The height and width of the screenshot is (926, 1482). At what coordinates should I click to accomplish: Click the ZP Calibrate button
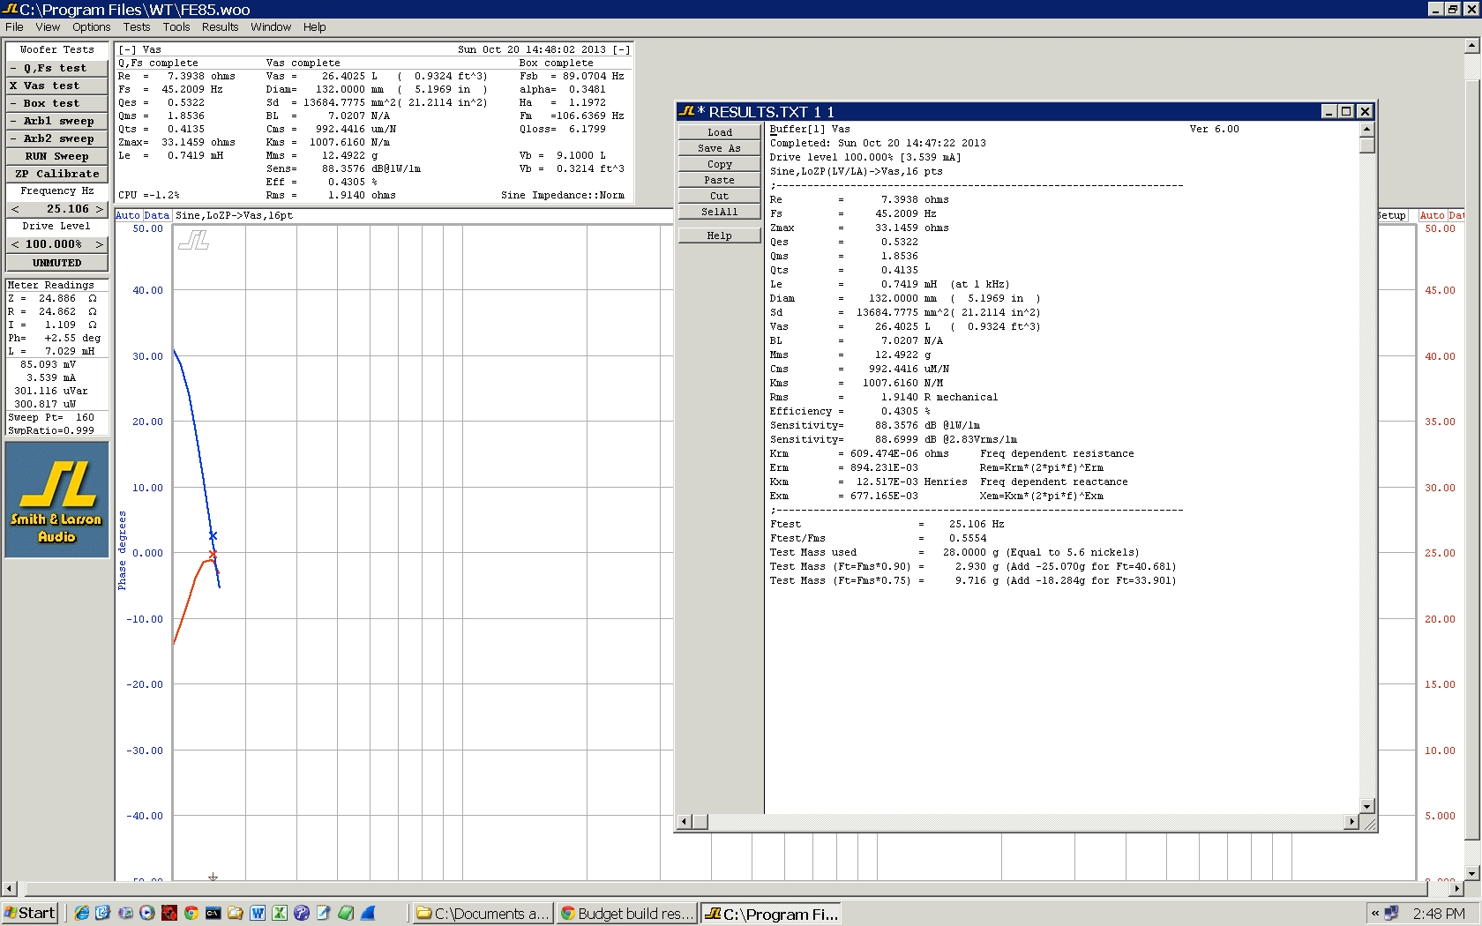pos(57,174)
